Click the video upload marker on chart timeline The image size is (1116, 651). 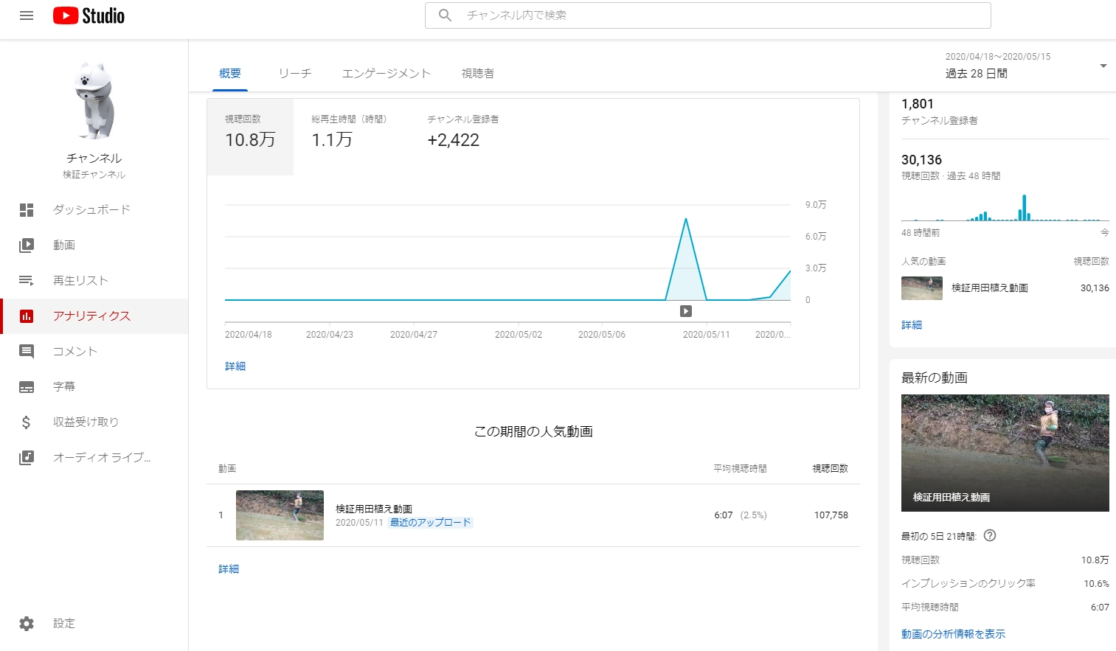(x=686, y=311)
